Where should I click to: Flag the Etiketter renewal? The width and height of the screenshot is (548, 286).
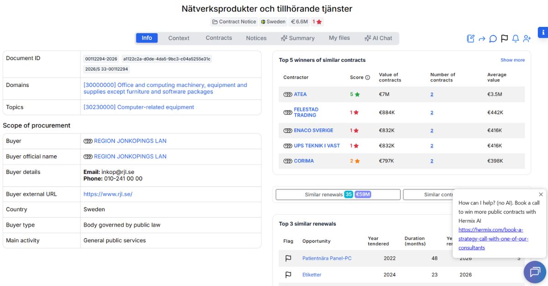point(288,275)
